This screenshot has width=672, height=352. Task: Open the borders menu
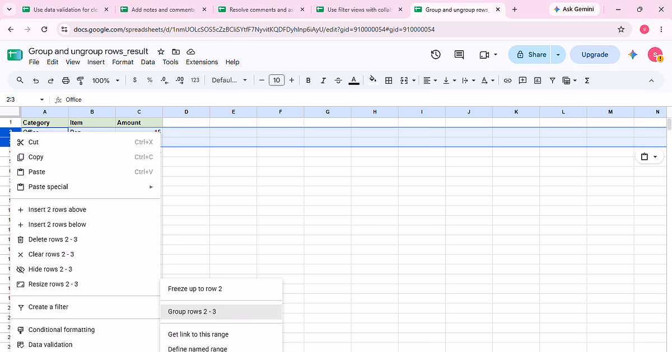pos(389,80)
